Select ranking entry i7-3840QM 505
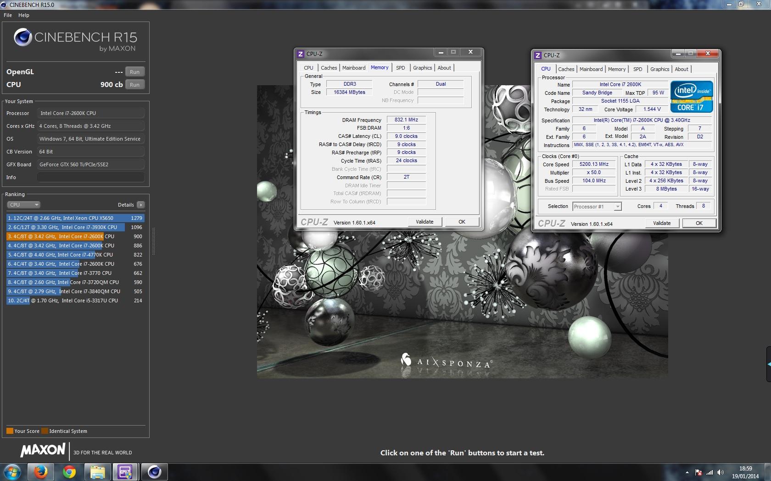 [x=75, y=291]
